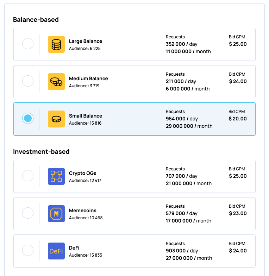
Task: Click the Large Balance title text
Action: click(86, 41)
